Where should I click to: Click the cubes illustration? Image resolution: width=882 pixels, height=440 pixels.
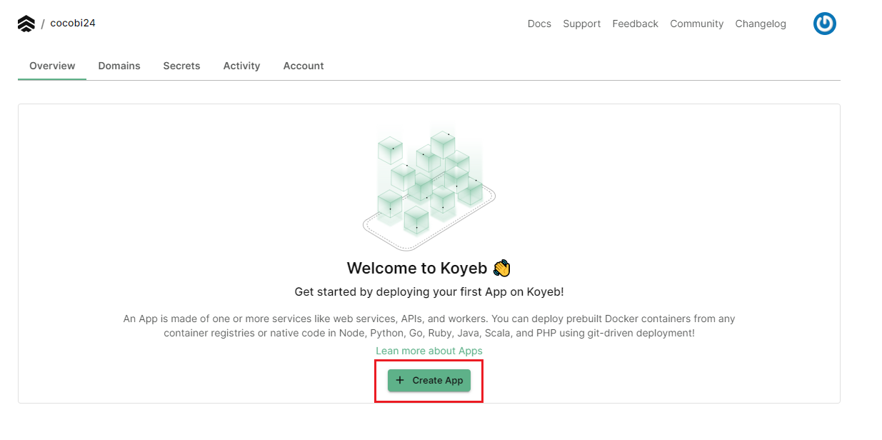pos(429,188)
